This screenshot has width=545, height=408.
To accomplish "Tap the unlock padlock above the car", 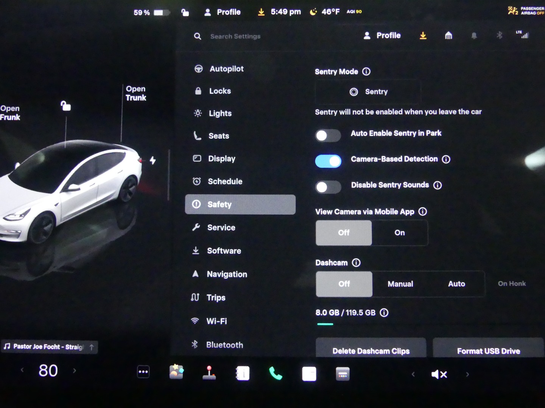I will click(66, 106).
